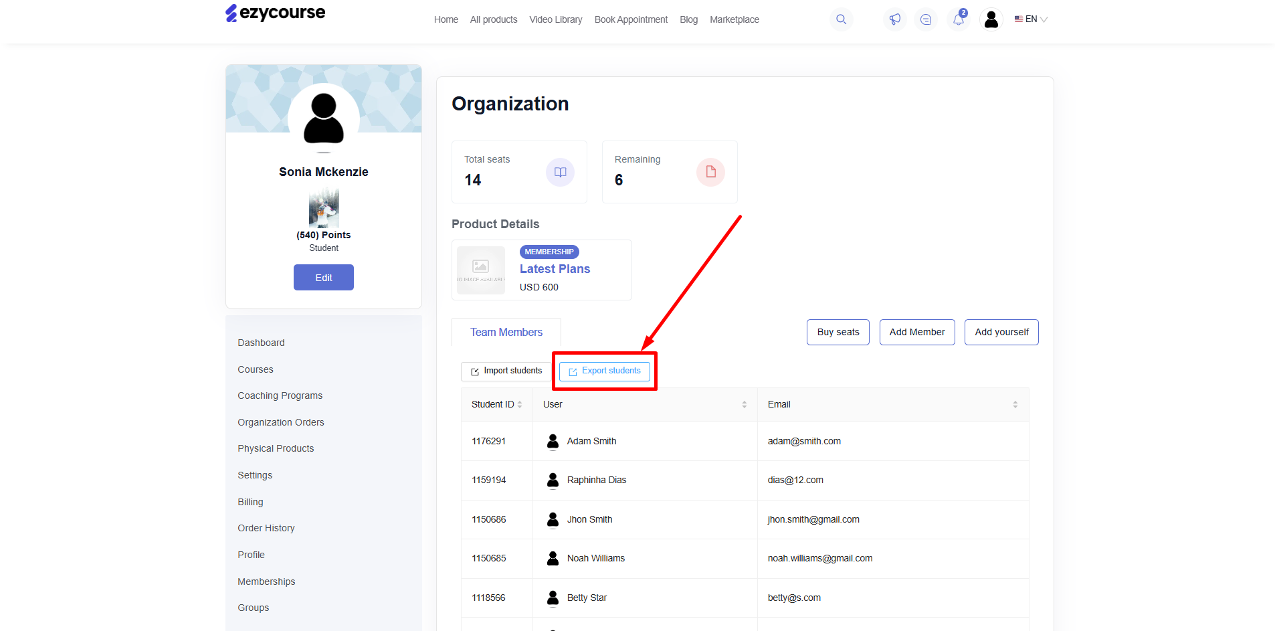Click the points badge image
This screenshot has width=1275, height=631.
click(324, 208)
